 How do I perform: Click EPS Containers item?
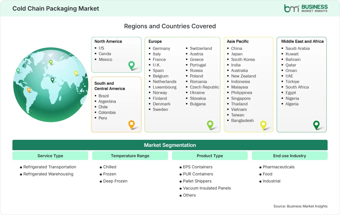tap(198, 167)
